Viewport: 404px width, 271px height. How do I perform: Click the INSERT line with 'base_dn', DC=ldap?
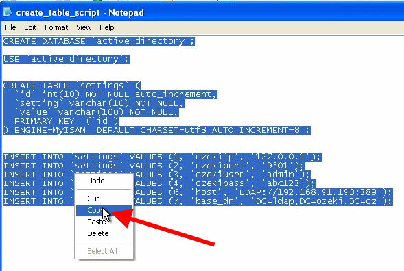(198, 201)
